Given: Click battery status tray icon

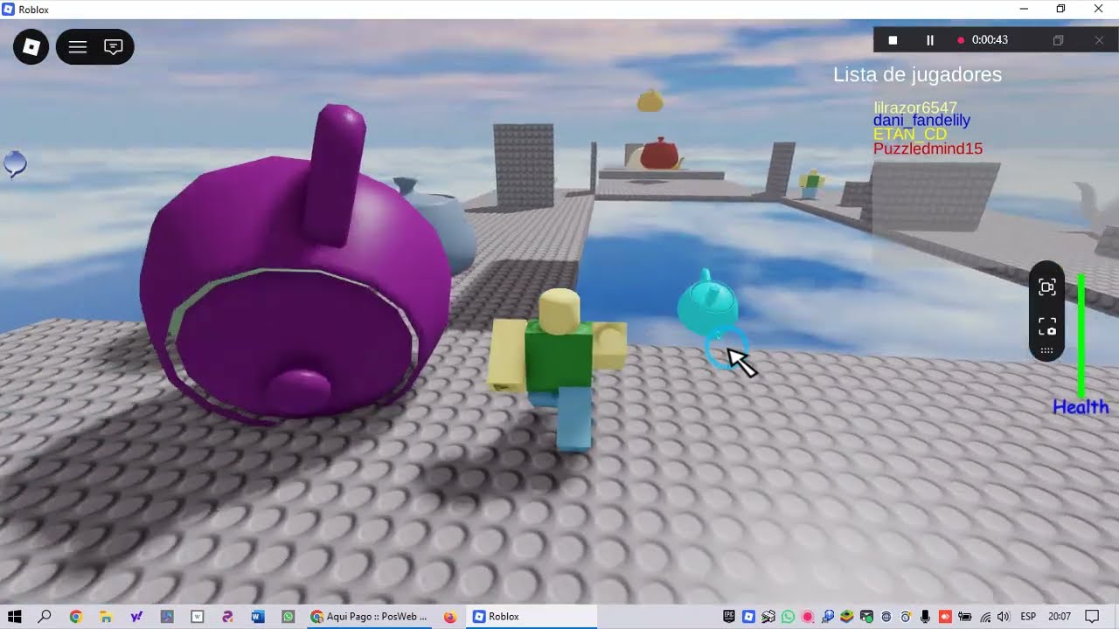Looking at the screenshot, I should [x=965, y=617].
